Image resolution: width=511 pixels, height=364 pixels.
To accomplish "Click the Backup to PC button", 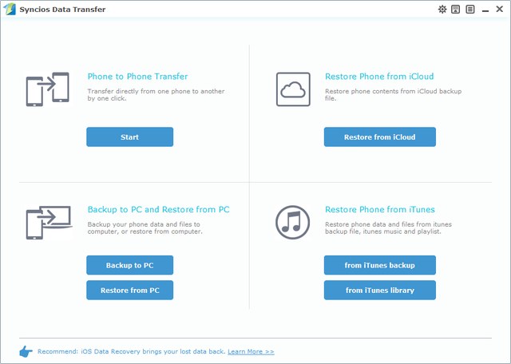I will 129,265.
